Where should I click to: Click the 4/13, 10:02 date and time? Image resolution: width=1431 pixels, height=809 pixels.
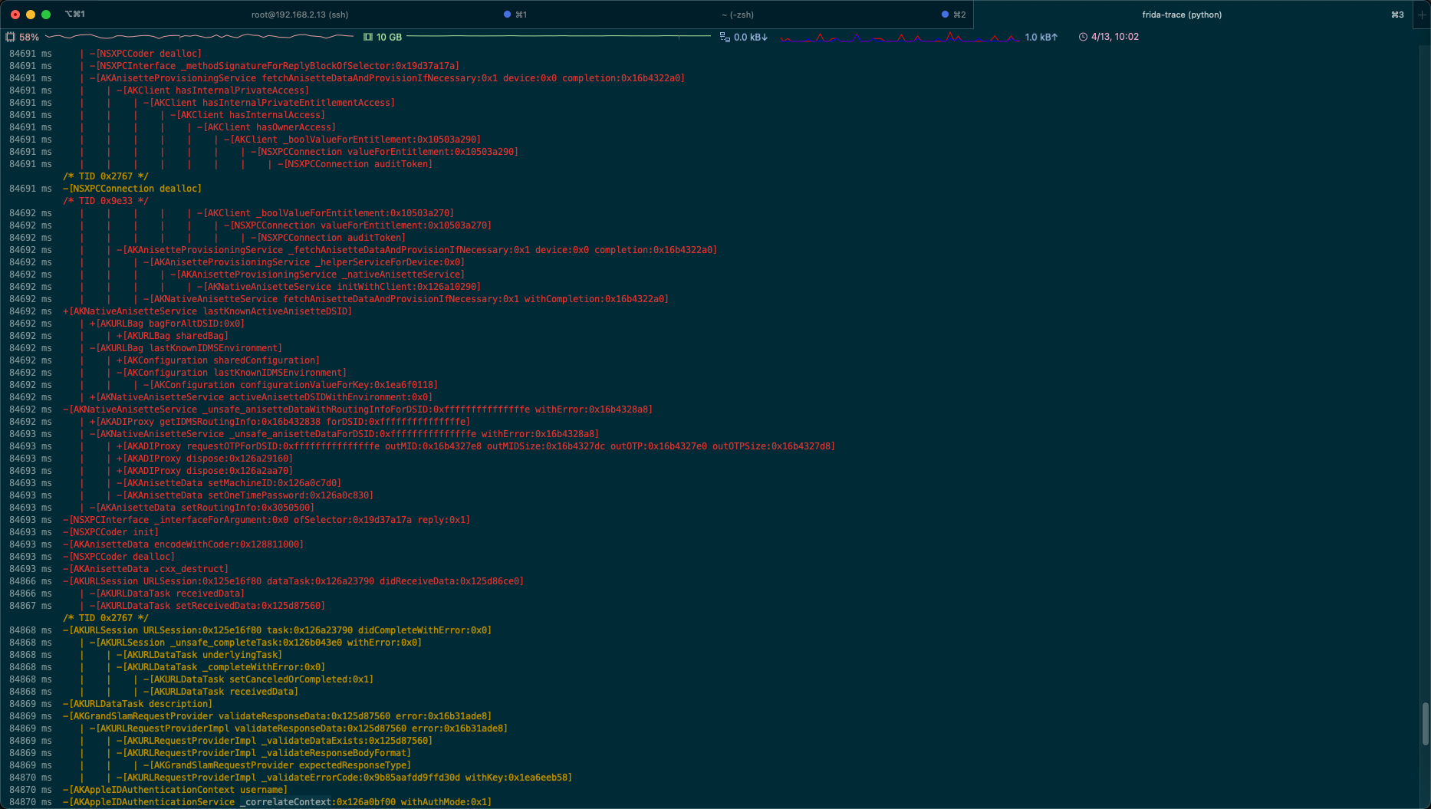1115,37
